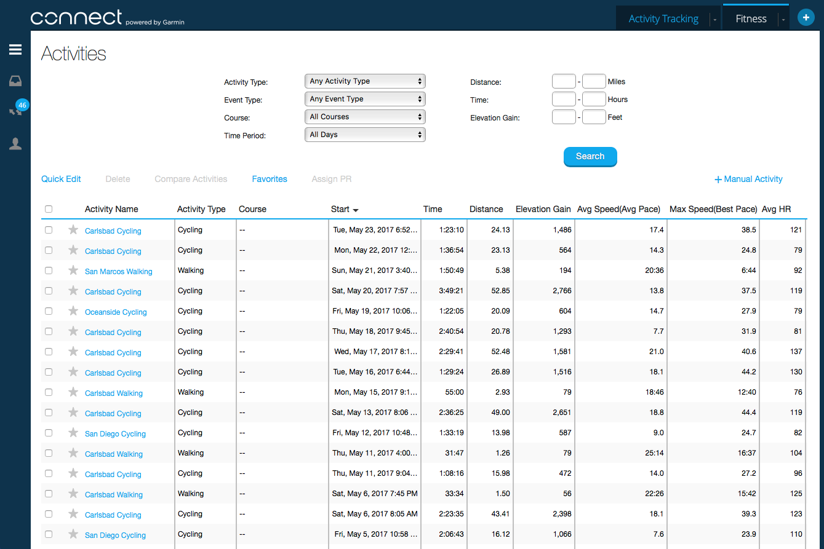Viewport: 824px width, 549px height.
Task: Star the May 5 San Diego Cycling row
Action: coord(73,534)
